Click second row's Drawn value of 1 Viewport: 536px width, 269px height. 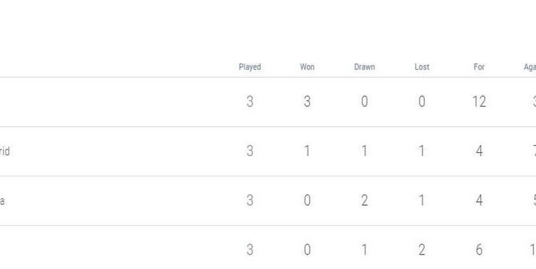[x=364, y=151]
